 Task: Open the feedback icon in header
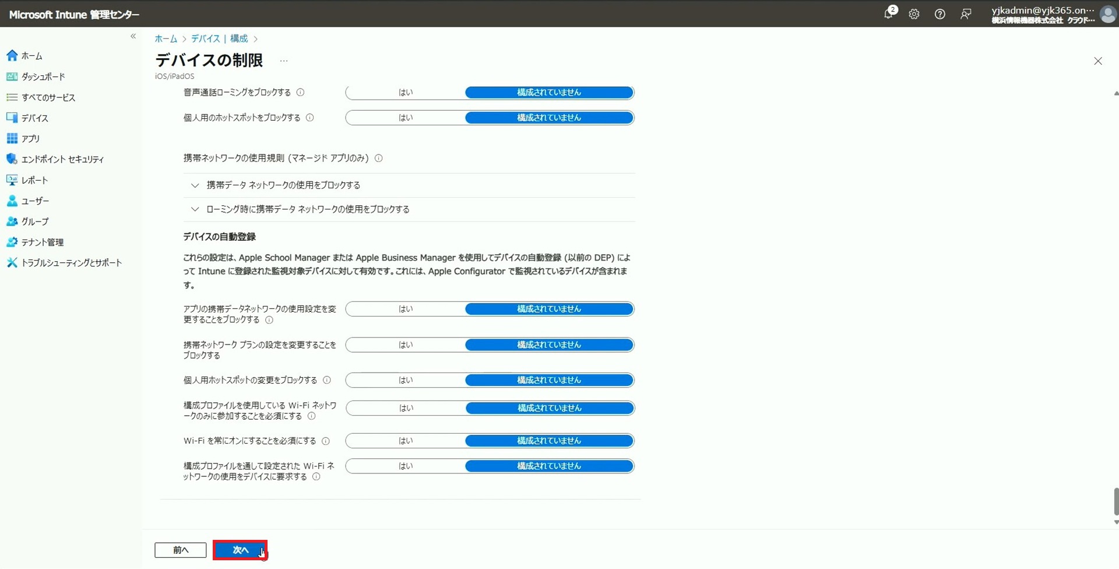(966, 14)
